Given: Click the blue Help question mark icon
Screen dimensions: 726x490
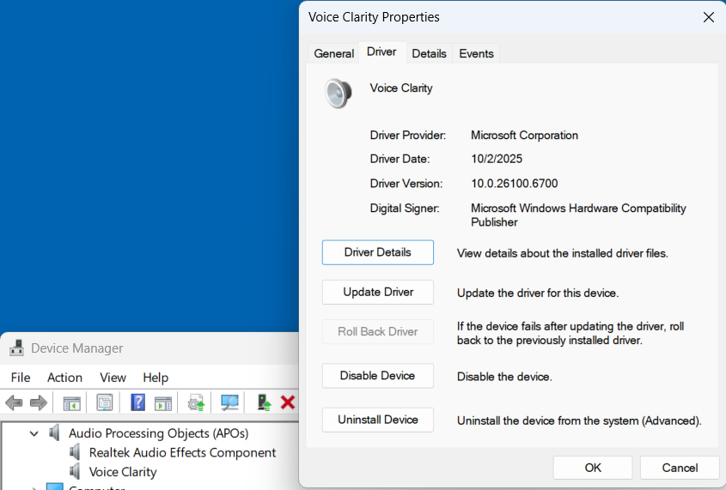Looking at the screenshot, I should [137, 402].
